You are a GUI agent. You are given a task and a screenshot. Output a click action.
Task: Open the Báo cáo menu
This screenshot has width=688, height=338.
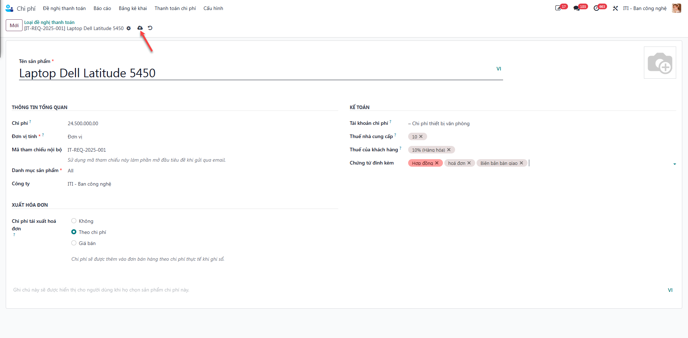pyautogui.click(x=102, y=8)
